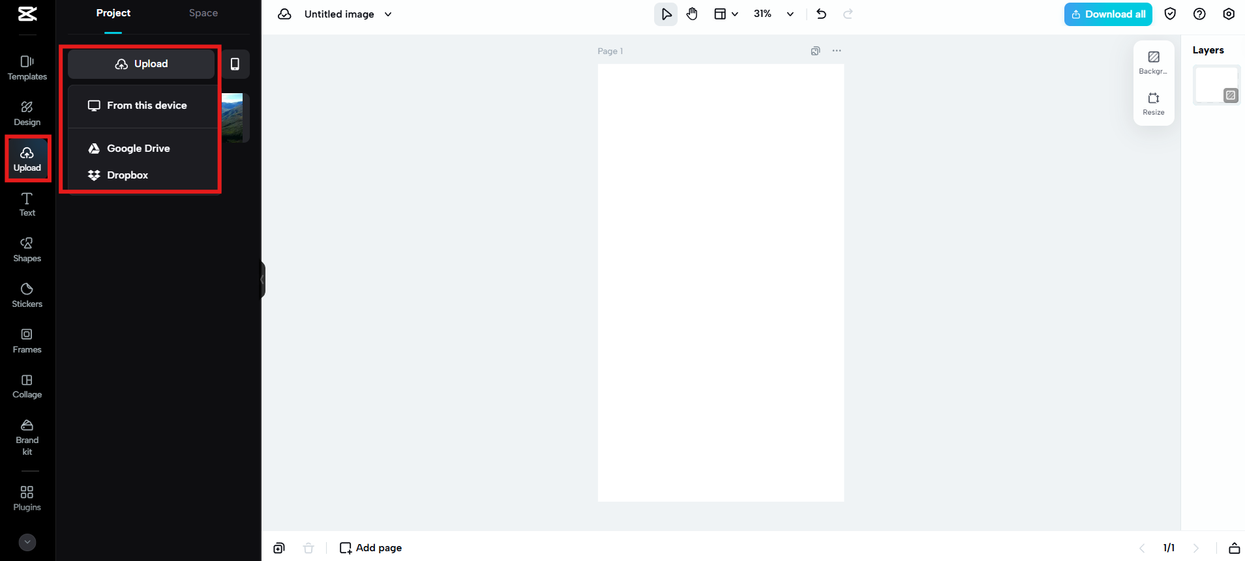Click the Upload button in the panel

(142, 64)
